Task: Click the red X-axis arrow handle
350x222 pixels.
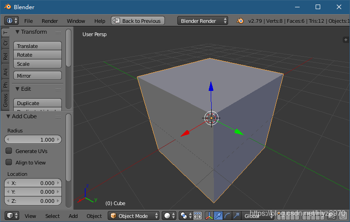Action: tap(185, 133)
